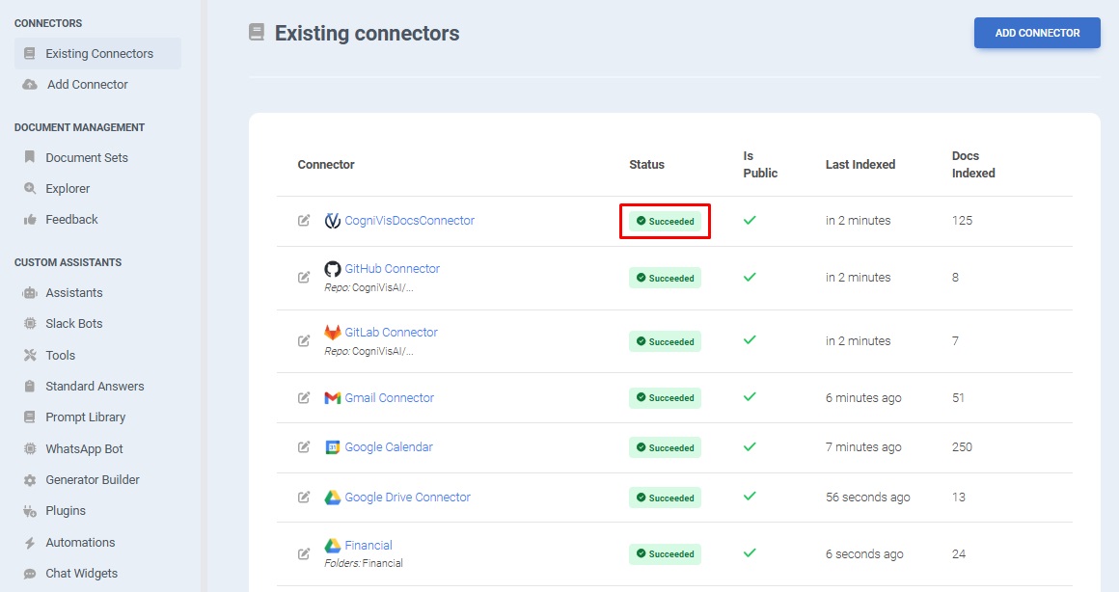Click the CogniVis logo icon in first row
Screen dimensions: 1119x592
tap(333, 221)
